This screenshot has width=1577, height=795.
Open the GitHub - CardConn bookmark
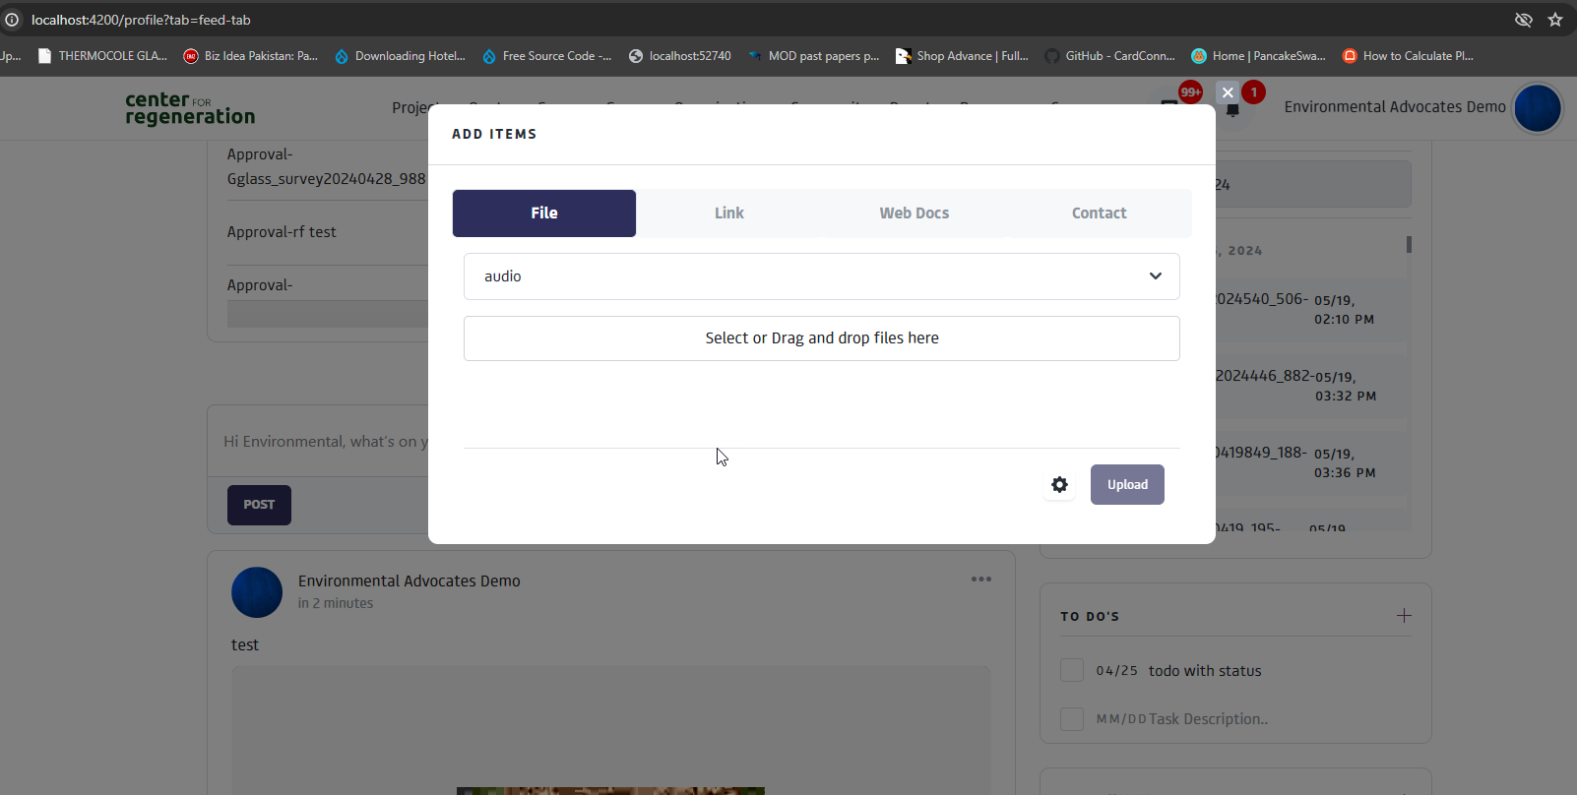pos(1110,56)
